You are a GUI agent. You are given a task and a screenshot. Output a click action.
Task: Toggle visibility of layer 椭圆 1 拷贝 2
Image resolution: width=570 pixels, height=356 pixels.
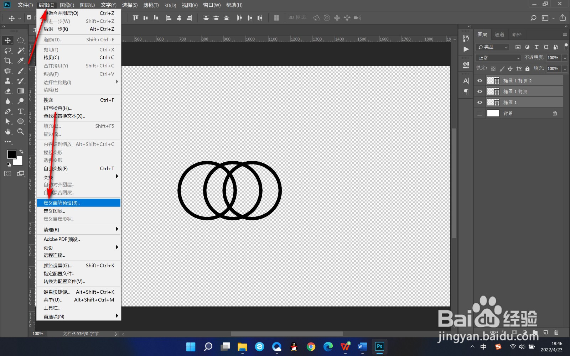click(x=480, y=81)
